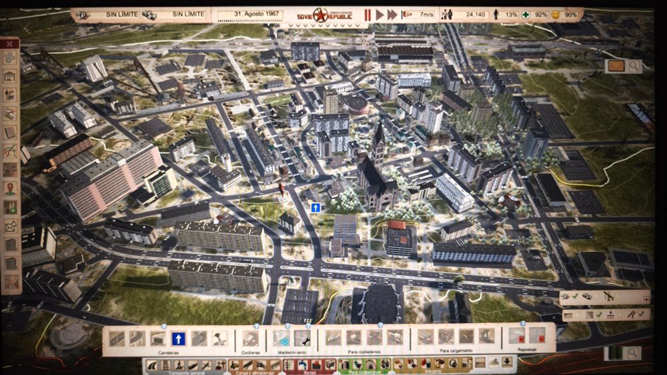This screenshot has height=375, width=667.
Task: Select the first road type icon under Carreteras
Action: (116, 339)
